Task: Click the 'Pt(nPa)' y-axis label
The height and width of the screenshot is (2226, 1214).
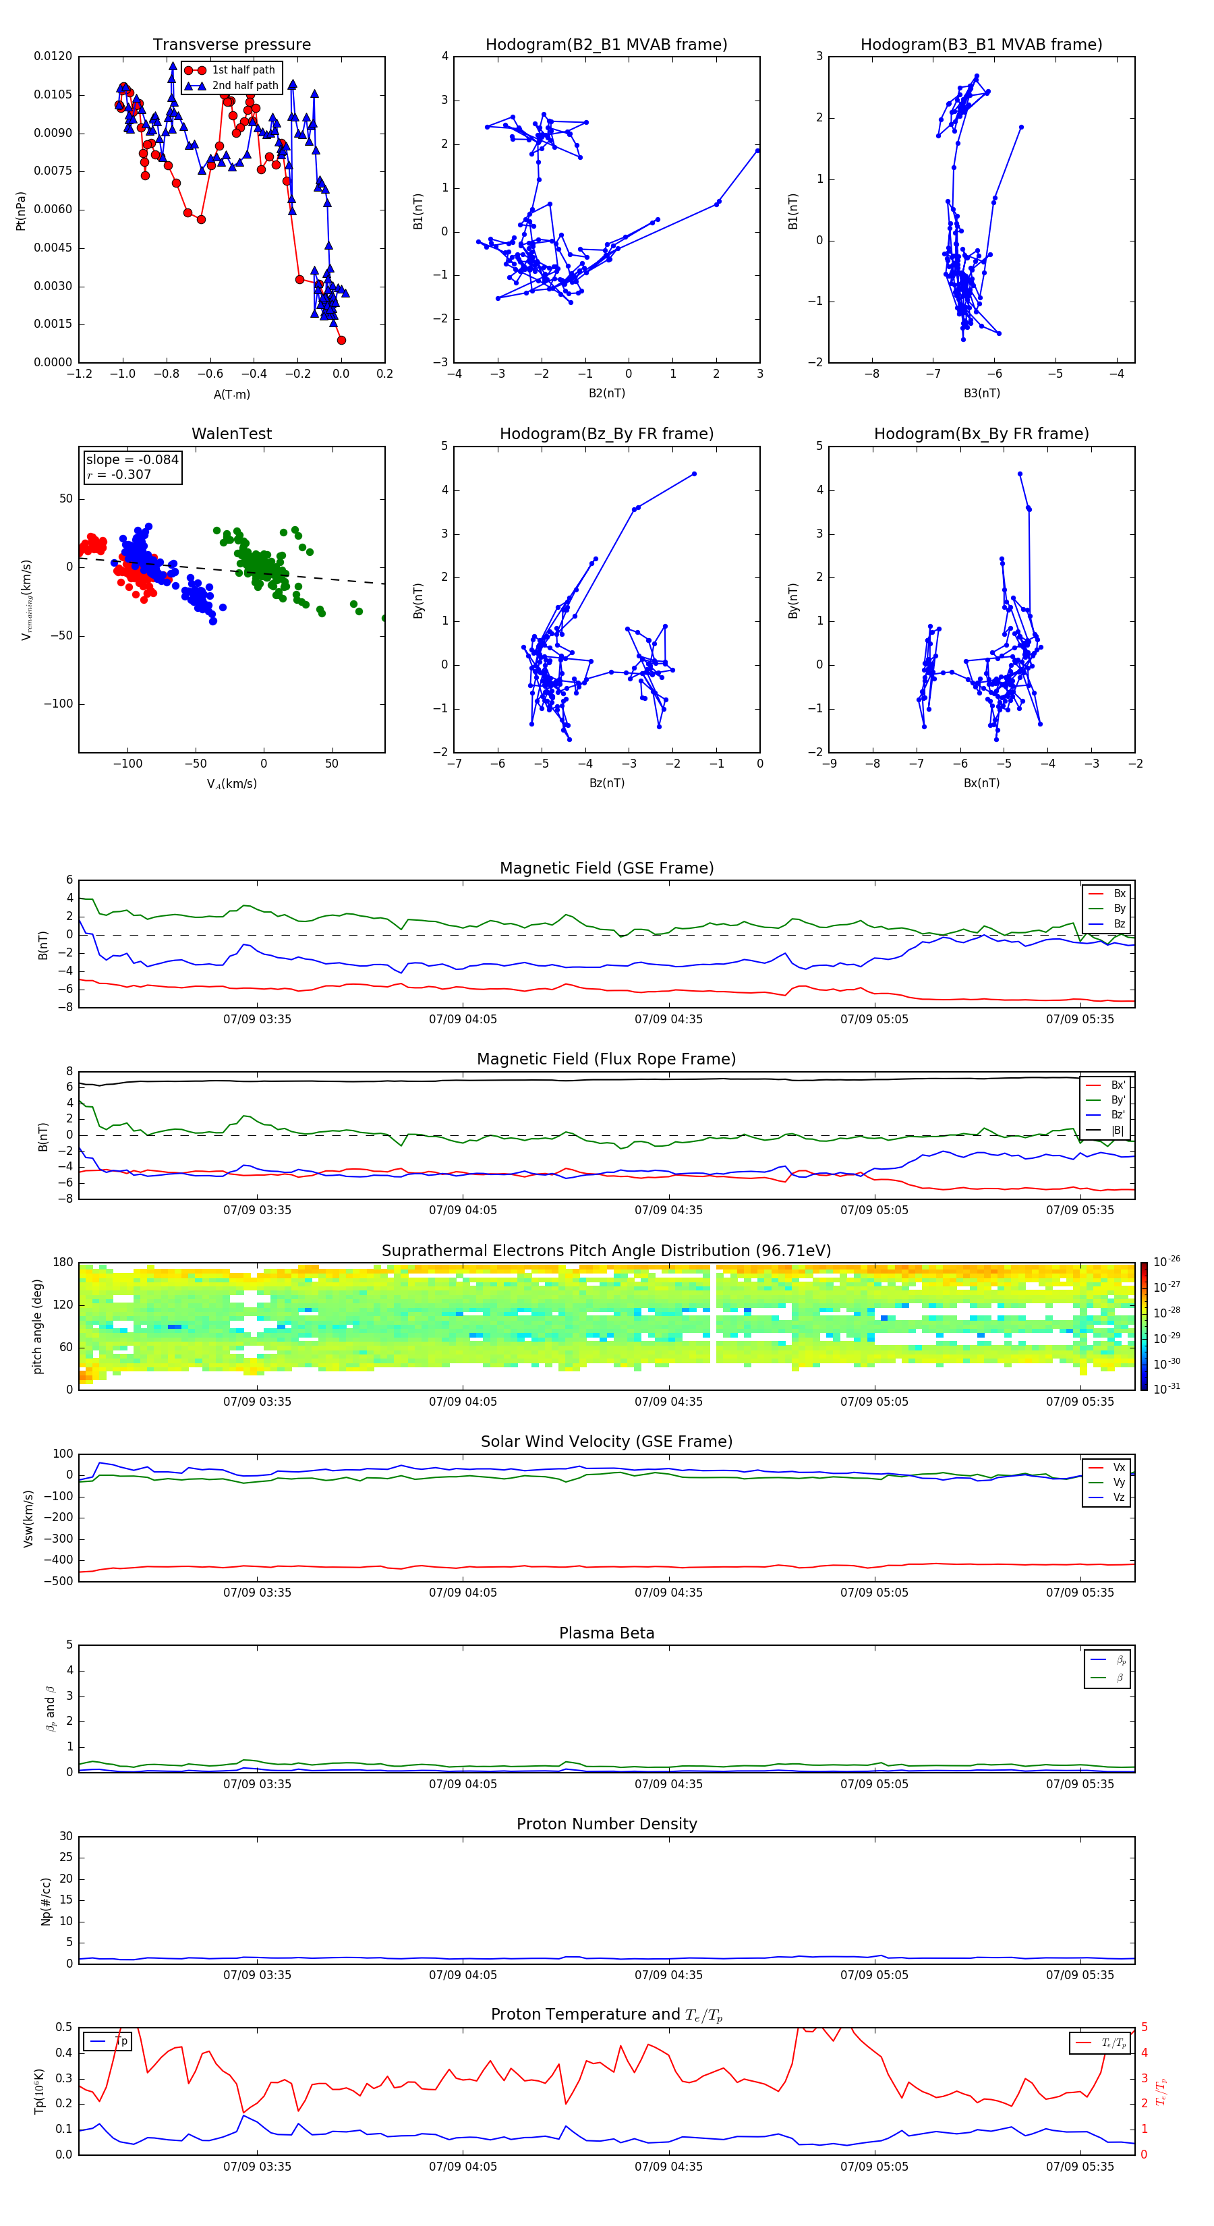Action: 21,211
